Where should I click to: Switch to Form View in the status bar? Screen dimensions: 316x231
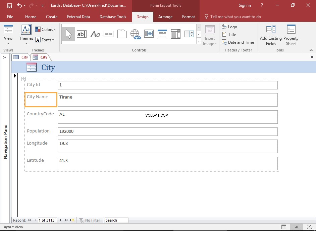click(283, 227)
